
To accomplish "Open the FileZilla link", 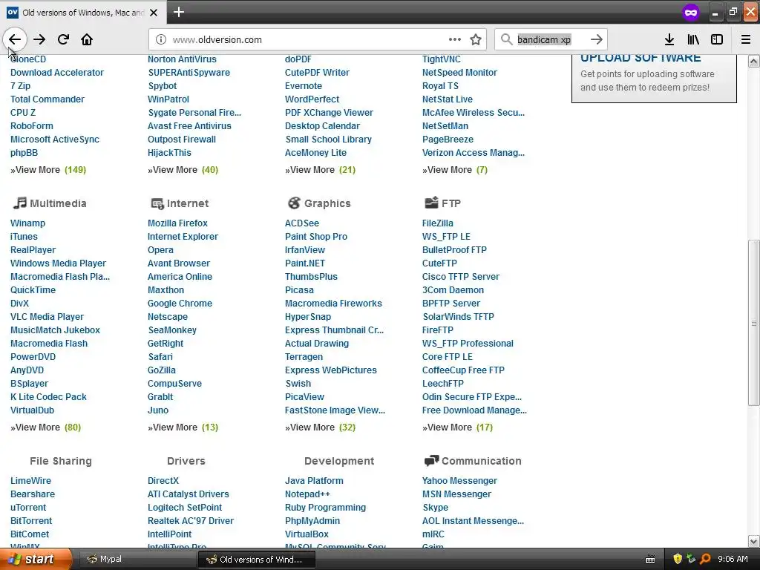I will [437, 223].
